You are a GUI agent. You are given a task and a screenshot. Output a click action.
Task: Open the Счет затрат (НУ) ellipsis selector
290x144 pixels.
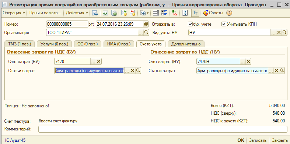243,62
